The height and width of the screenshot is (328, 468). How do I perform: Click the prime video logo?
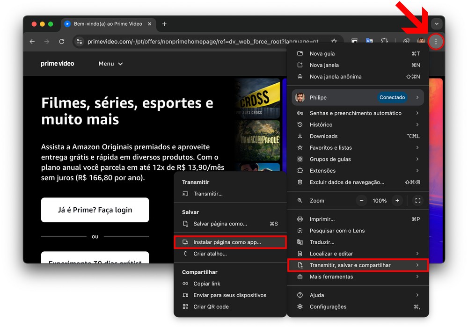click(x=57, y=64)
